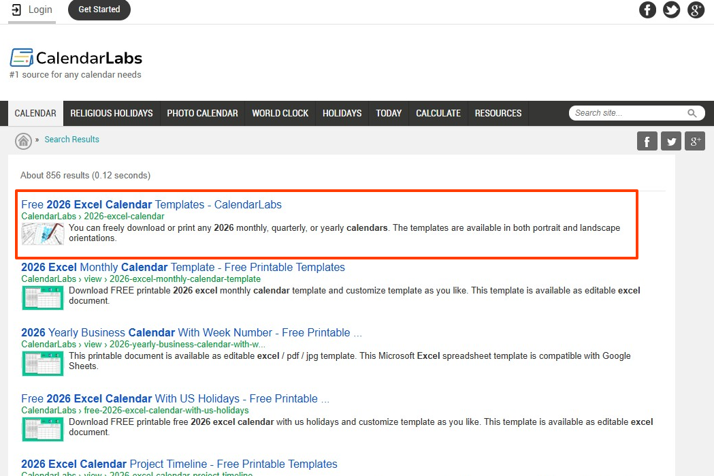The height and width of the screenshot is (476, 714).
Task: Click 2026-excel-monthly-calendar-template URL
Action: [x=141, y=279]
